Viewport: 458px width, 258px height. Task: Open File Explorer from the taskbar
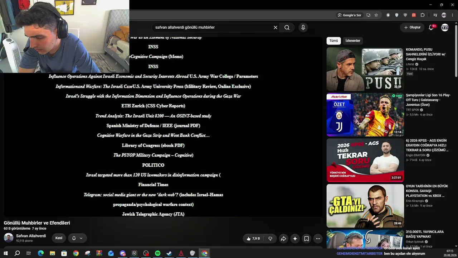[x=52, y=253]
